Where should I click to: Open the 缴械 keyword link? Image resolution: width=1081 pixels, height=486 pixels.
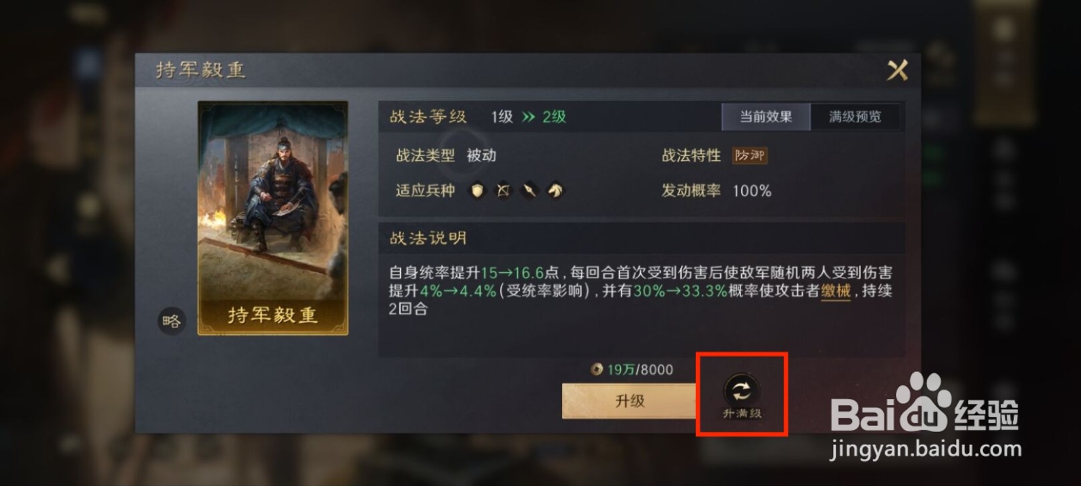point(836,291)
